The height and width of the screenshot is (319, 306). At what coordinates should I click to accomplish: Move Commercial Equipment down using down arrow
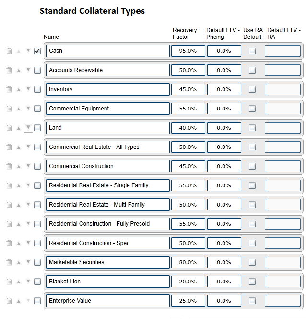[28, 108]
